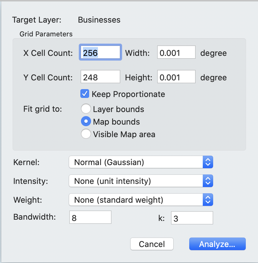This screenshot has height=263, width=258.
Task: Click the grid Height value field
Action: 176,77
